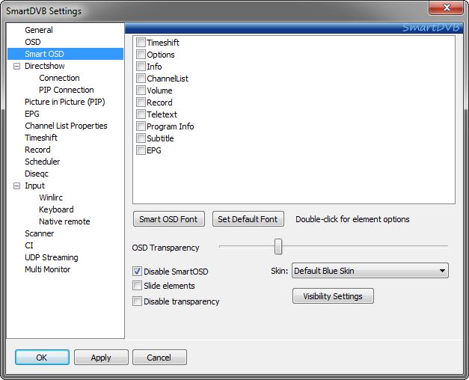Select Multi Monitor settings
Image resolution: width=469 pixels, height=380 pixels.
48,269
